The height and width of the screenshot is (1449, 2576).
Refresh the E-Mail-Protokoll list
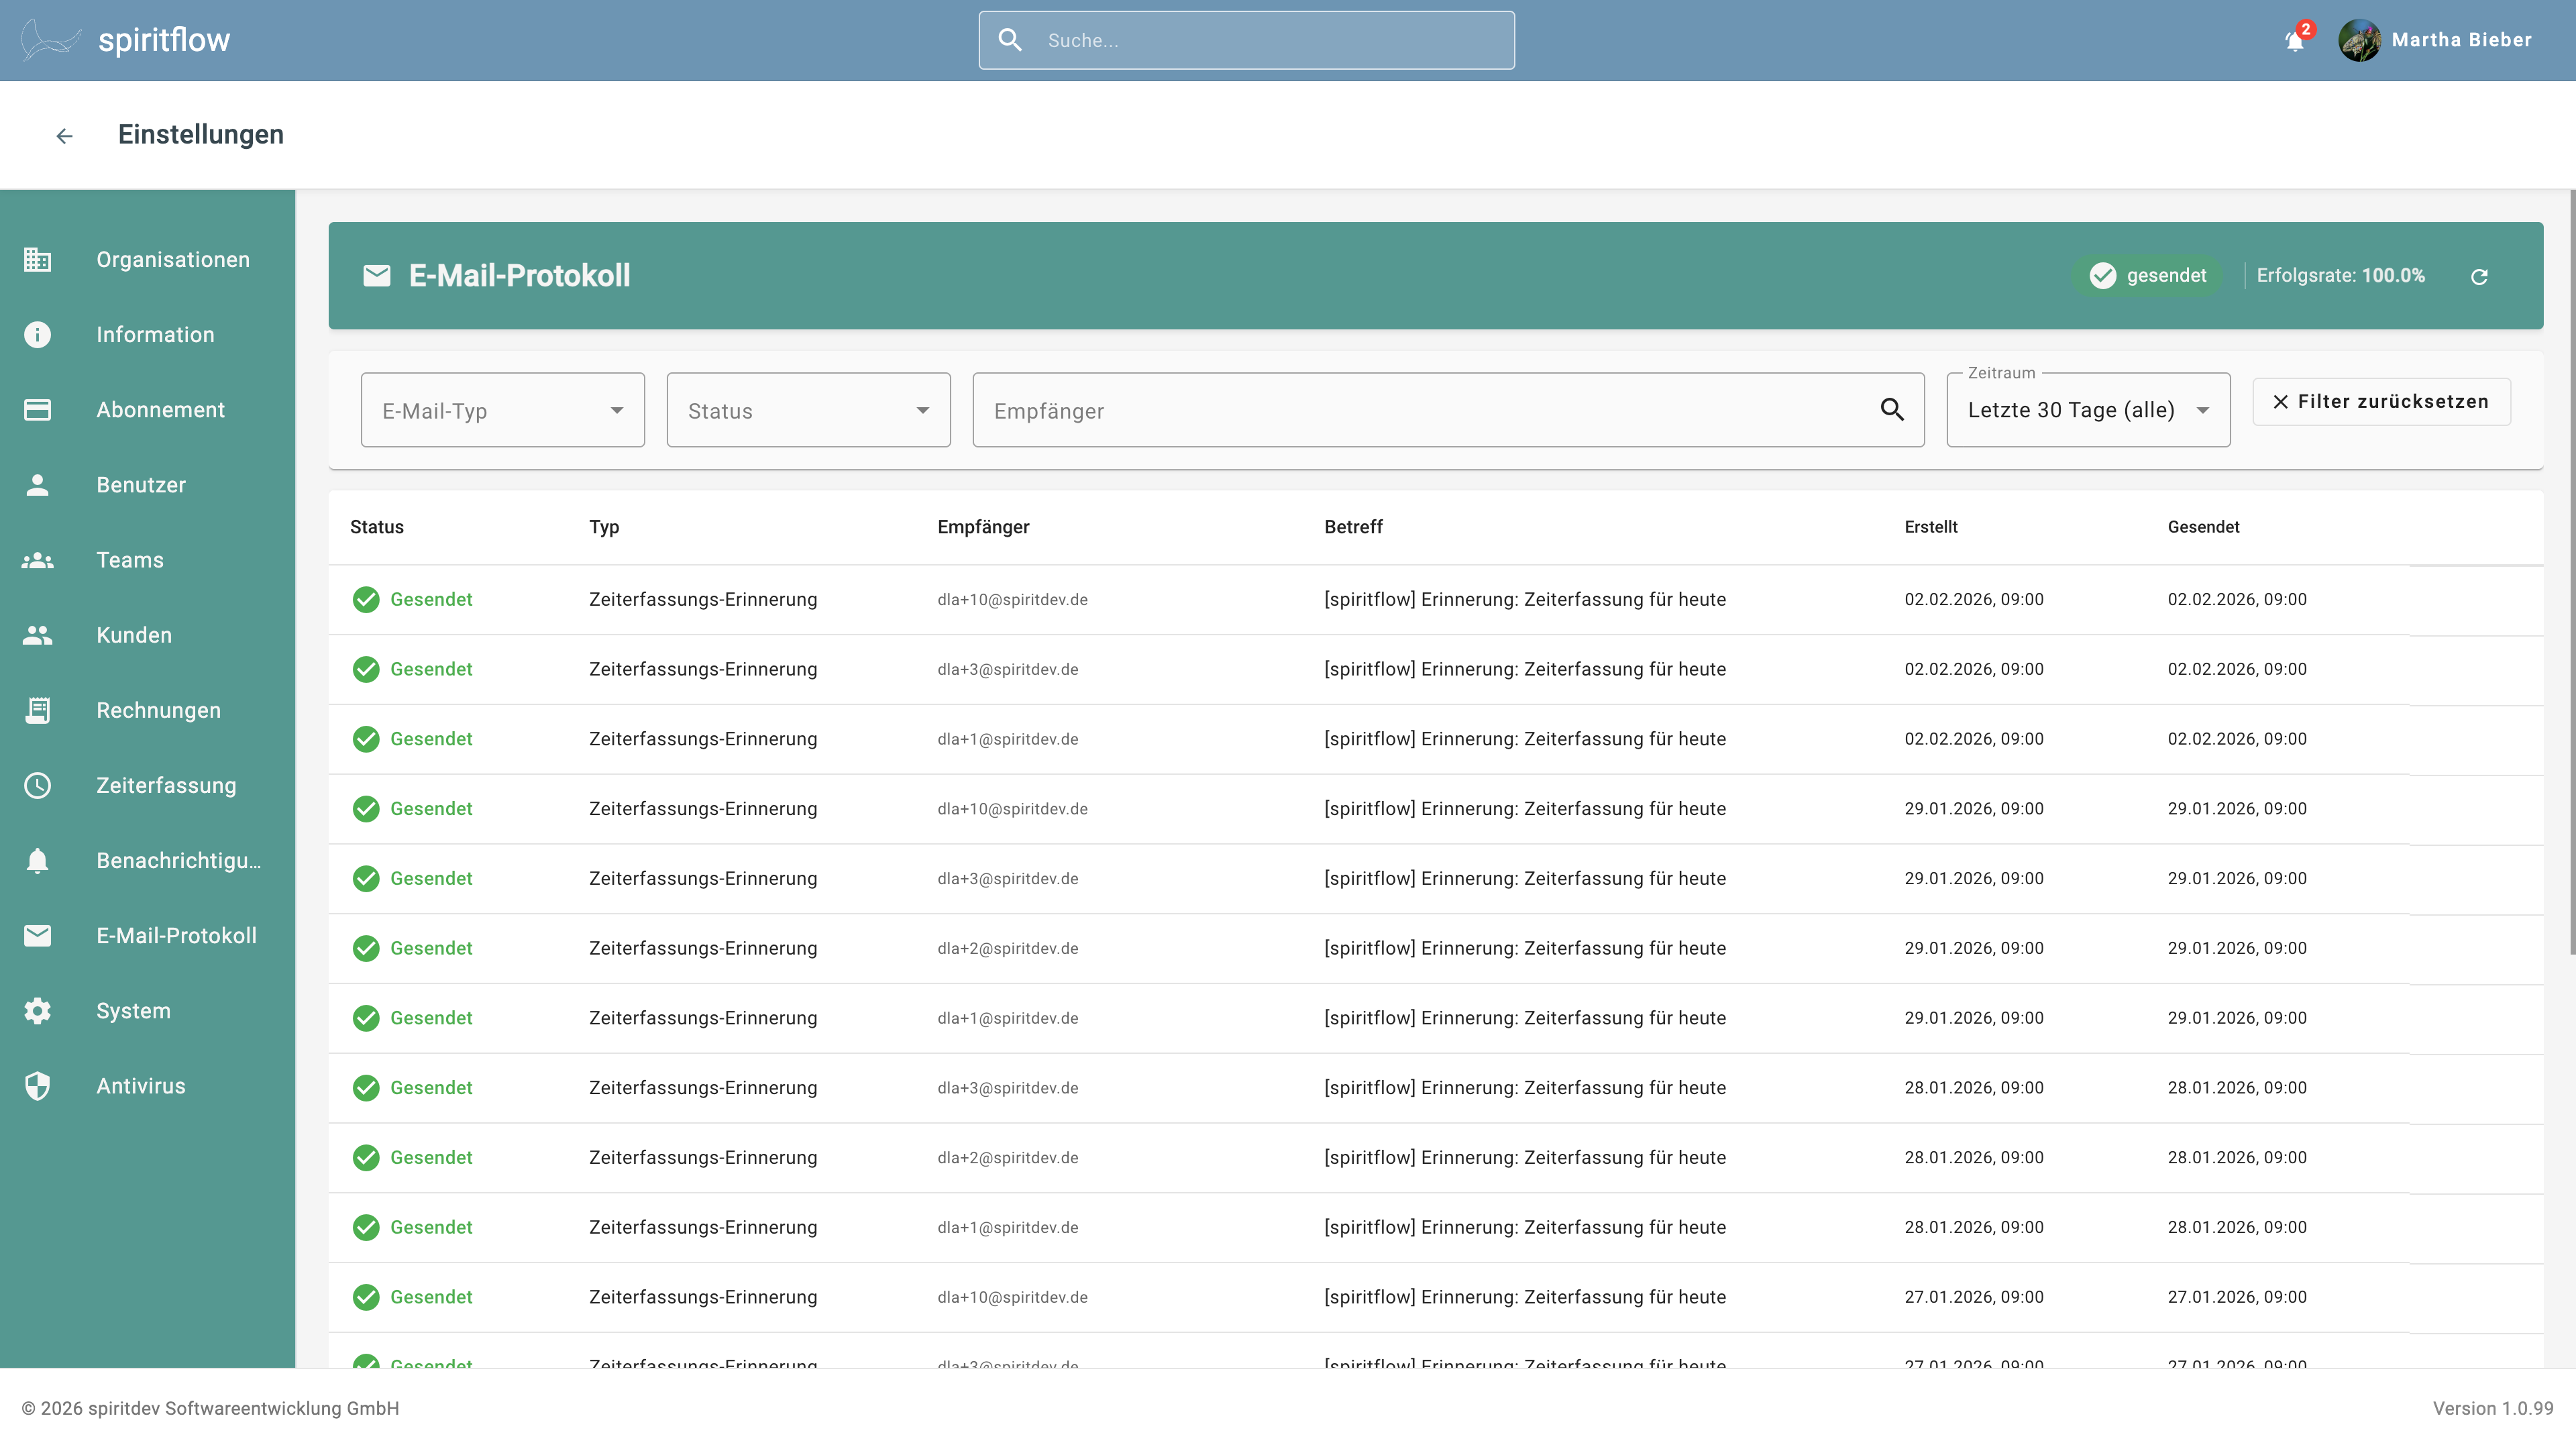click(x=2479, y=276)
